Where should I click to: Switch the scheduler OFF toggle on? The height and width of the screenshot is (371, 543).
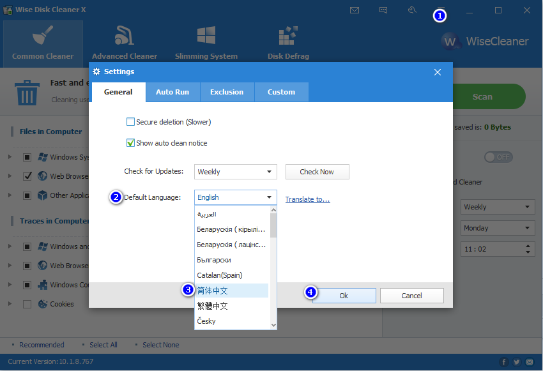(498, 157)
